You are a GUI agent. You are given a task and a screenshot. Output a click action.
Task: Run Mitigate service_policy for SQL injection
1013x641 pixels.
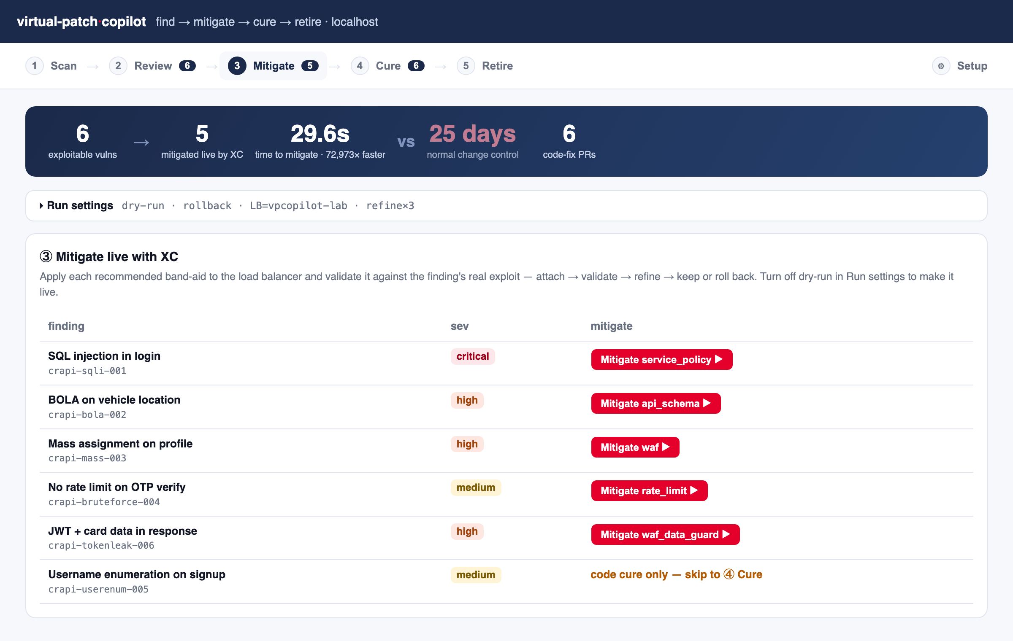pos(661,360)
